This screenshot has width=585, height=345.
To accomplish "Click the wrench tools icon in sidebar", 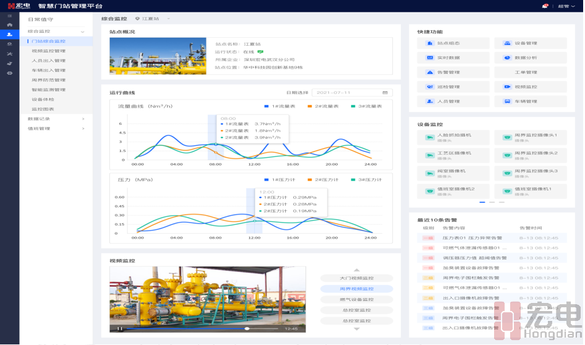I will point(9,54).
